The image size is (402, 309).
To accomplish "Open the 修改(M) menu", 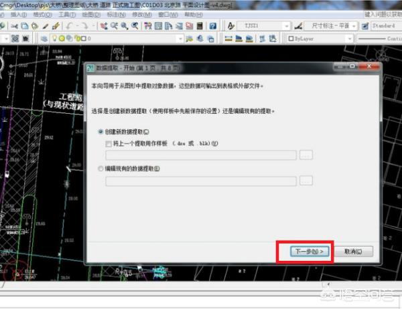I will 141,13.
